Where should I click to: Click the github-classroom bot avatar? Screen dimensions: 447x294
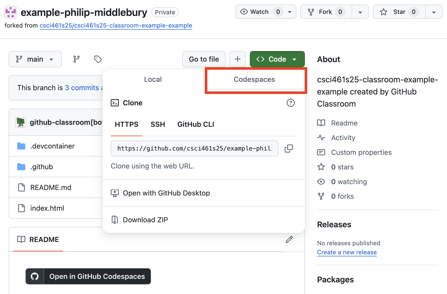21,122
